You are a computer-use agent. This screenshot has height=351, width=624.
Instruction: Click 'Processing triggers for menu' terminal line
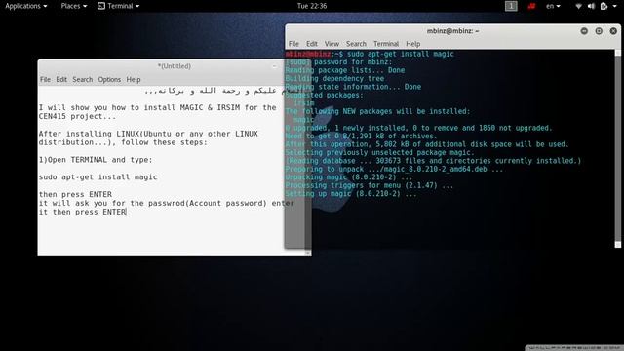[x=370, y=185]
